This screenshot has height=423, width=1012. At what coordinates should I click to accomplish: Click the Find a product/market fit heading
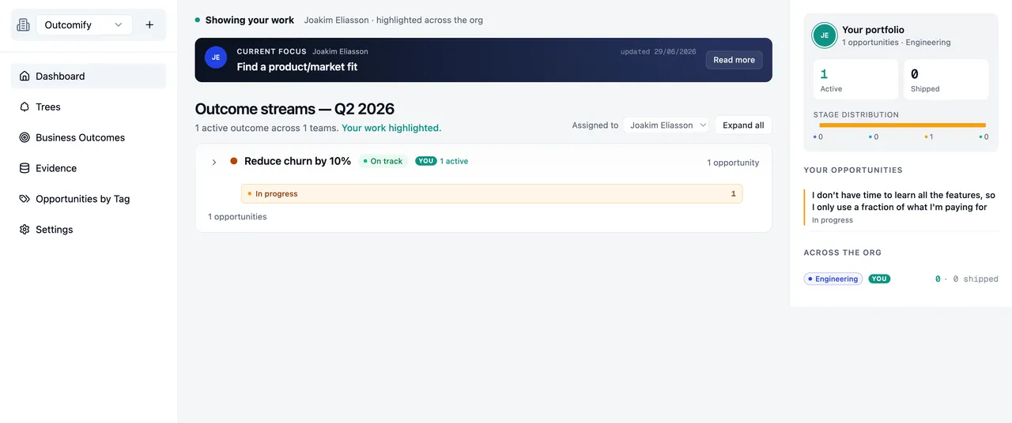[x=297, y=67]
